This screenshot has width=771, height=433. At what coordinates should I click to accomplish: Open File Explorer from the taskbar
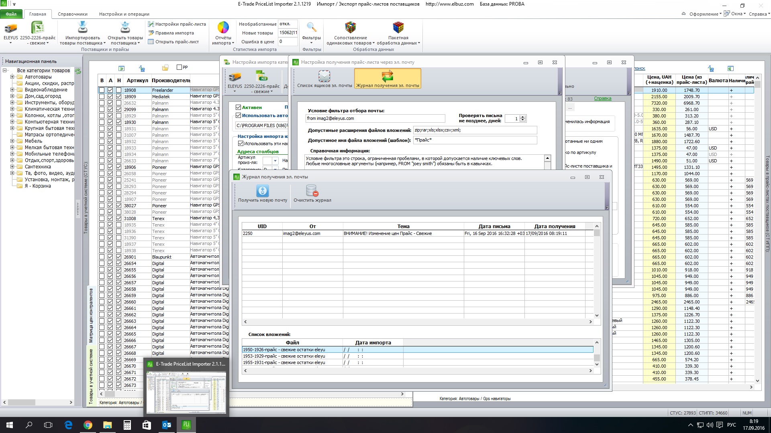(x=107, y=425)
